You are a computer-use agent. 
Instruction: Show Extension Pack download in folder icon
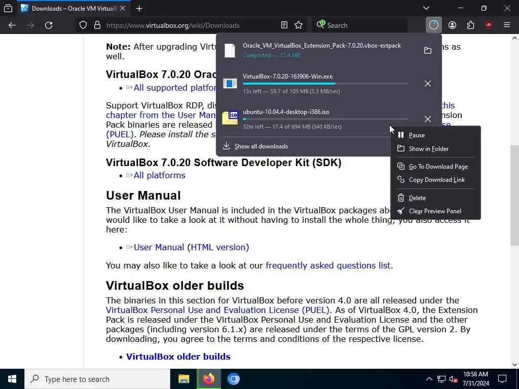(428, 51)
